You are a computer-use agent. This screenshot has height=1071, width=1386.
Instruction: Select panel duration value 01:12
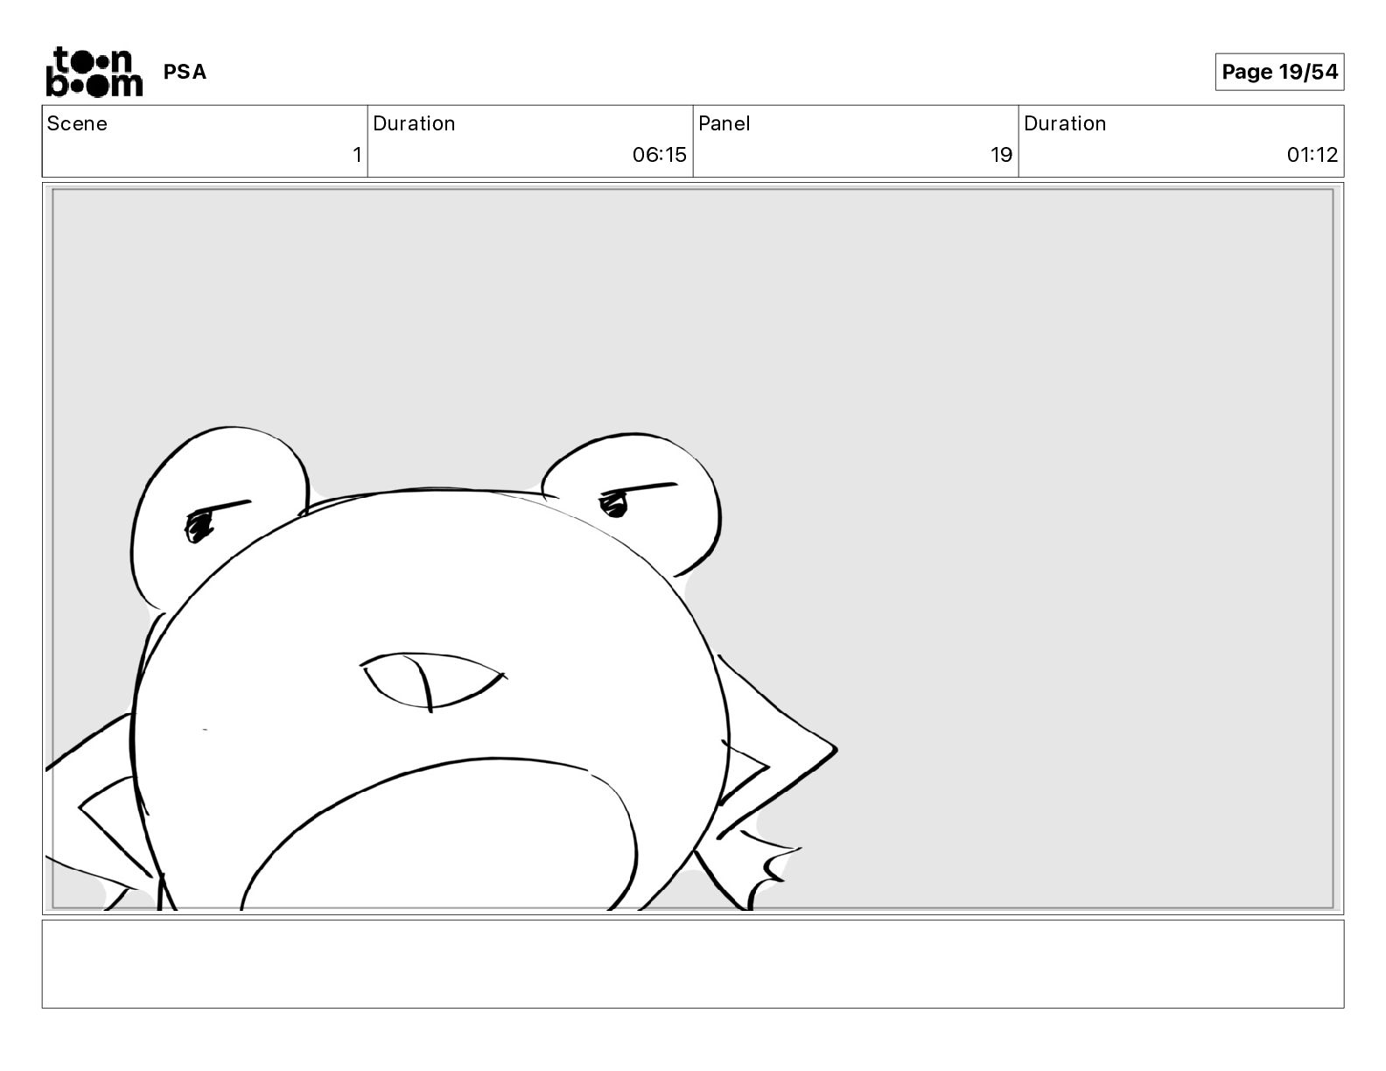point(1312,155)
